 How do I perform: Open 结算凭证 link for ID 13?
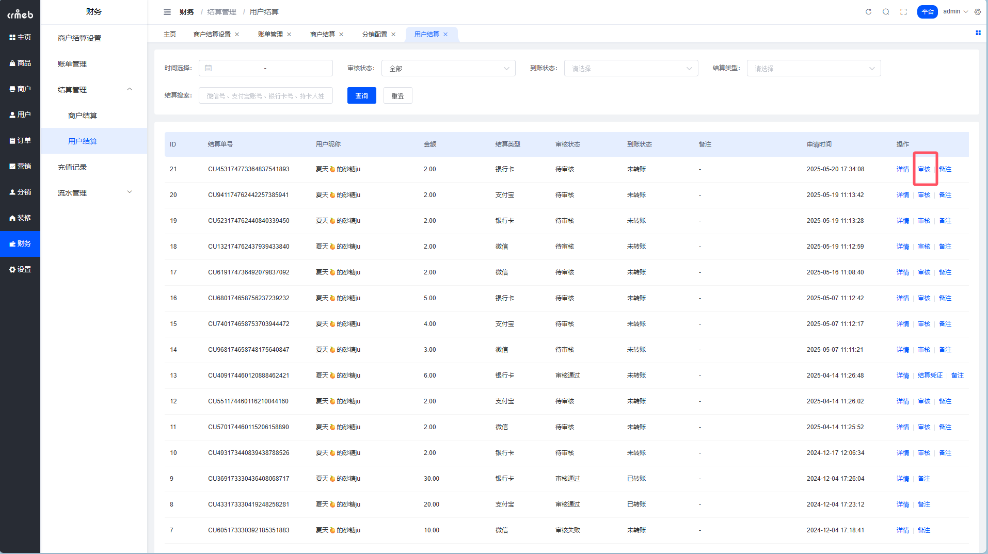coord(930,376)
